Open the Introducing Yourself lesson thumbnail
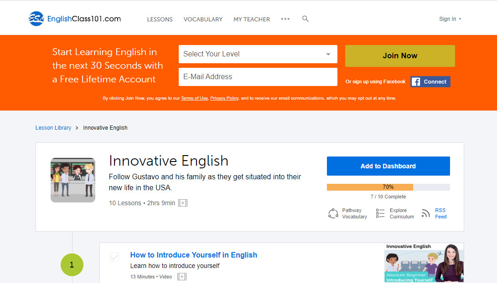 (x=424, y=263)
